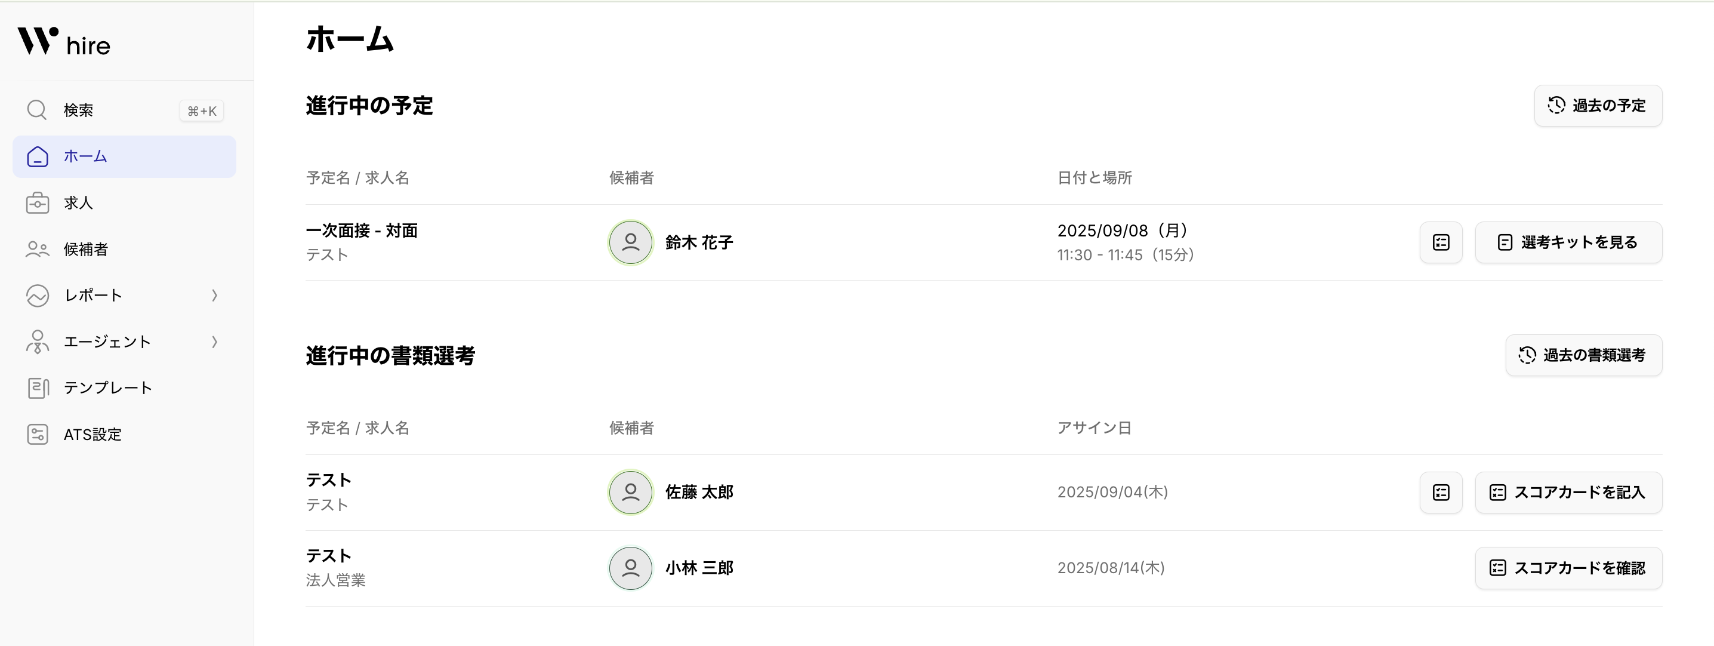Click スコアカードを記入 for 佐藤 太郎

pyautogui.click(x=1568, y=492)
